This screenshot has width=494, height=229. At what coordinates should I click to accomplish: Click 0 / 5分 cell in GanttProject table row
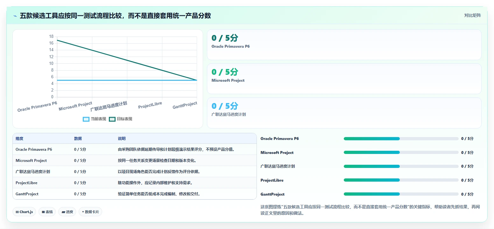80,194
